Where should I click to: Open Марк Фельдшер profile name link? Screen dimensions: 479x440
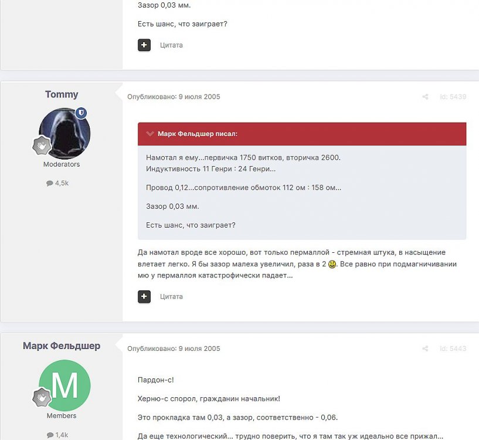click(62, 346)
